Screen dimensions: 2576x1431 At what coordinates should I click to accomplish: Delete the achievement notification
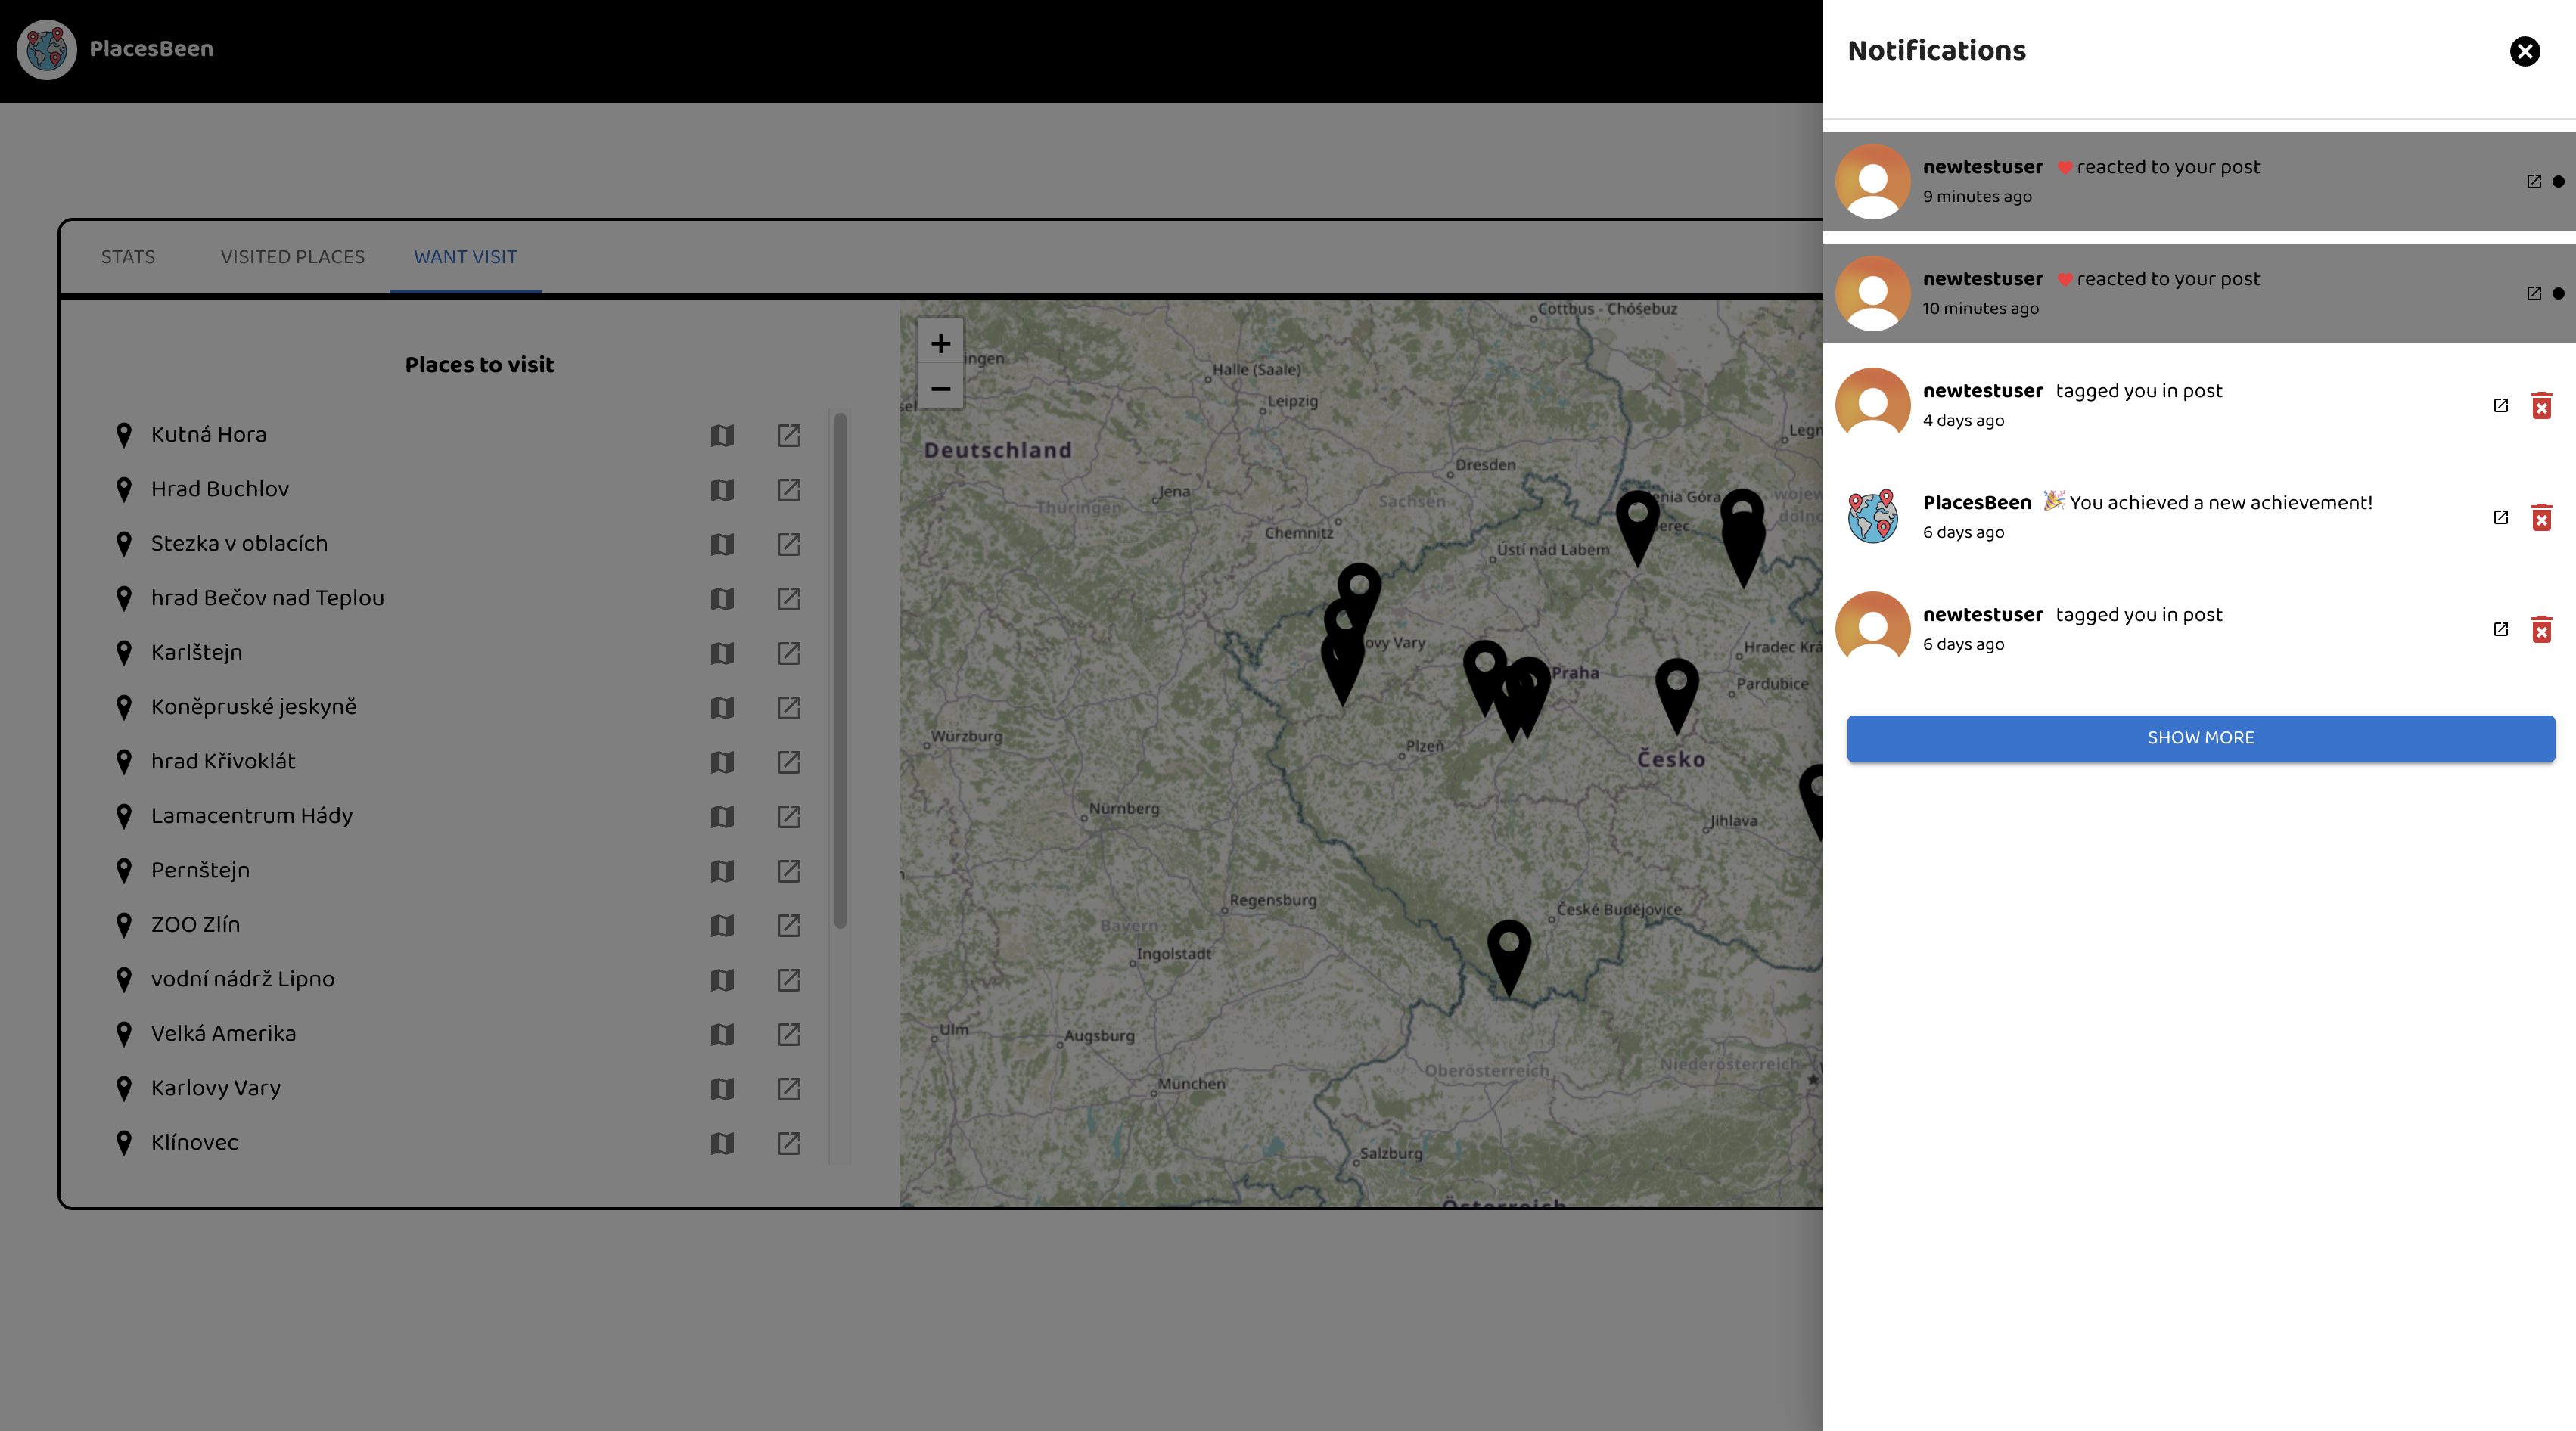tap(2541, 517)
